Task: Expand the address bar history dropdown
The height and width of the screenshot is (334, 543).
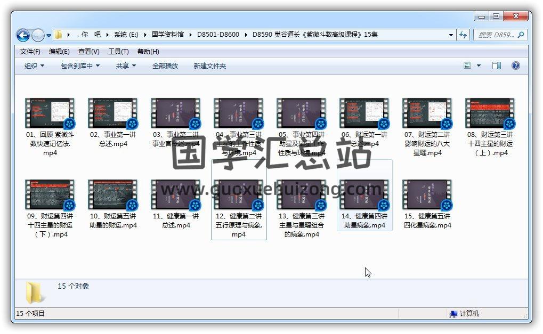Action: pyautogui.click(x=450, y=35)
